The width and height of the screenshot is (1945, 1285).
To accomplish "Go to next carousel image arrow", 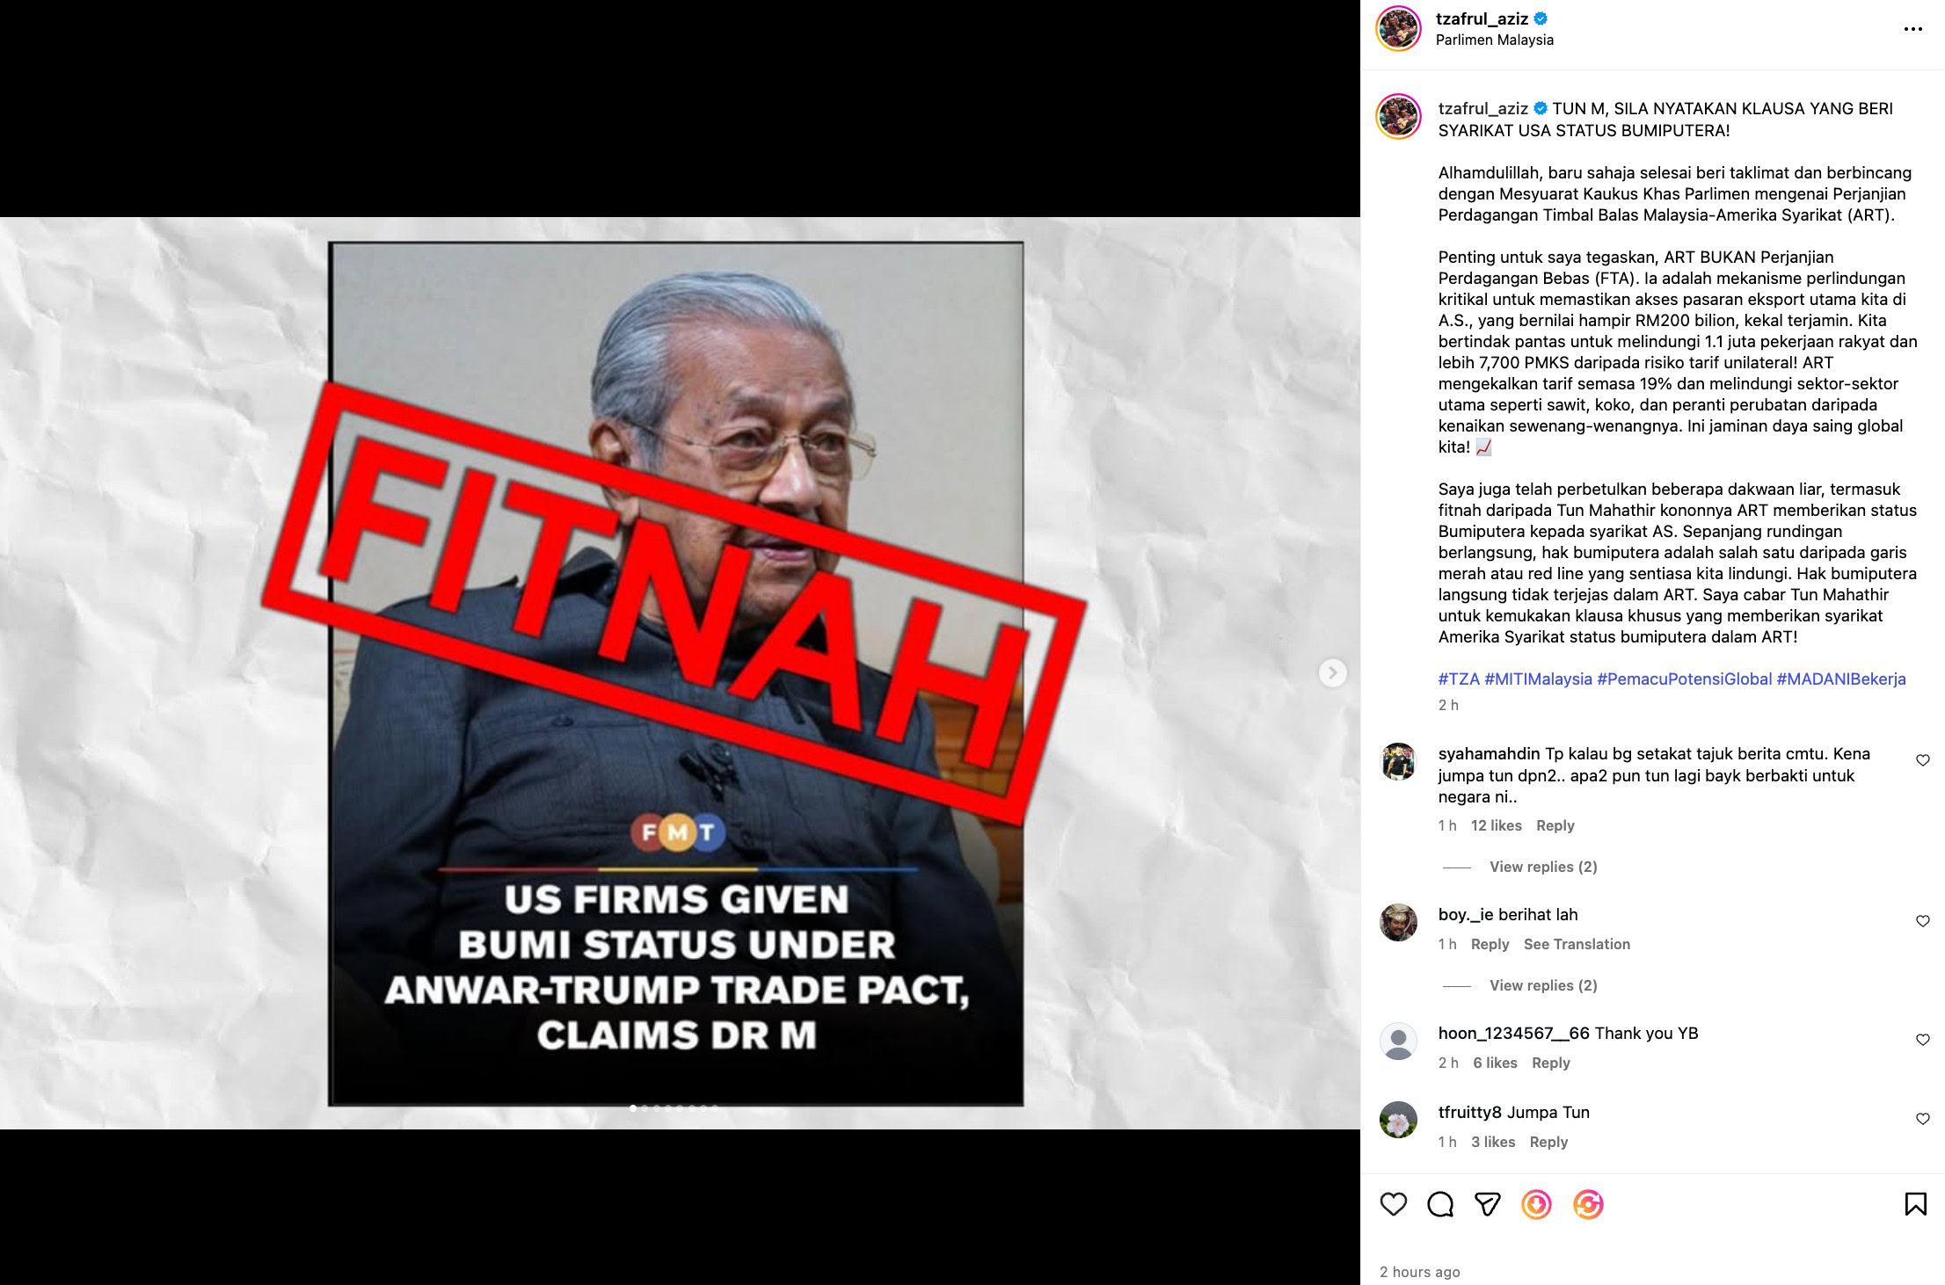I will pos(1332,672).
